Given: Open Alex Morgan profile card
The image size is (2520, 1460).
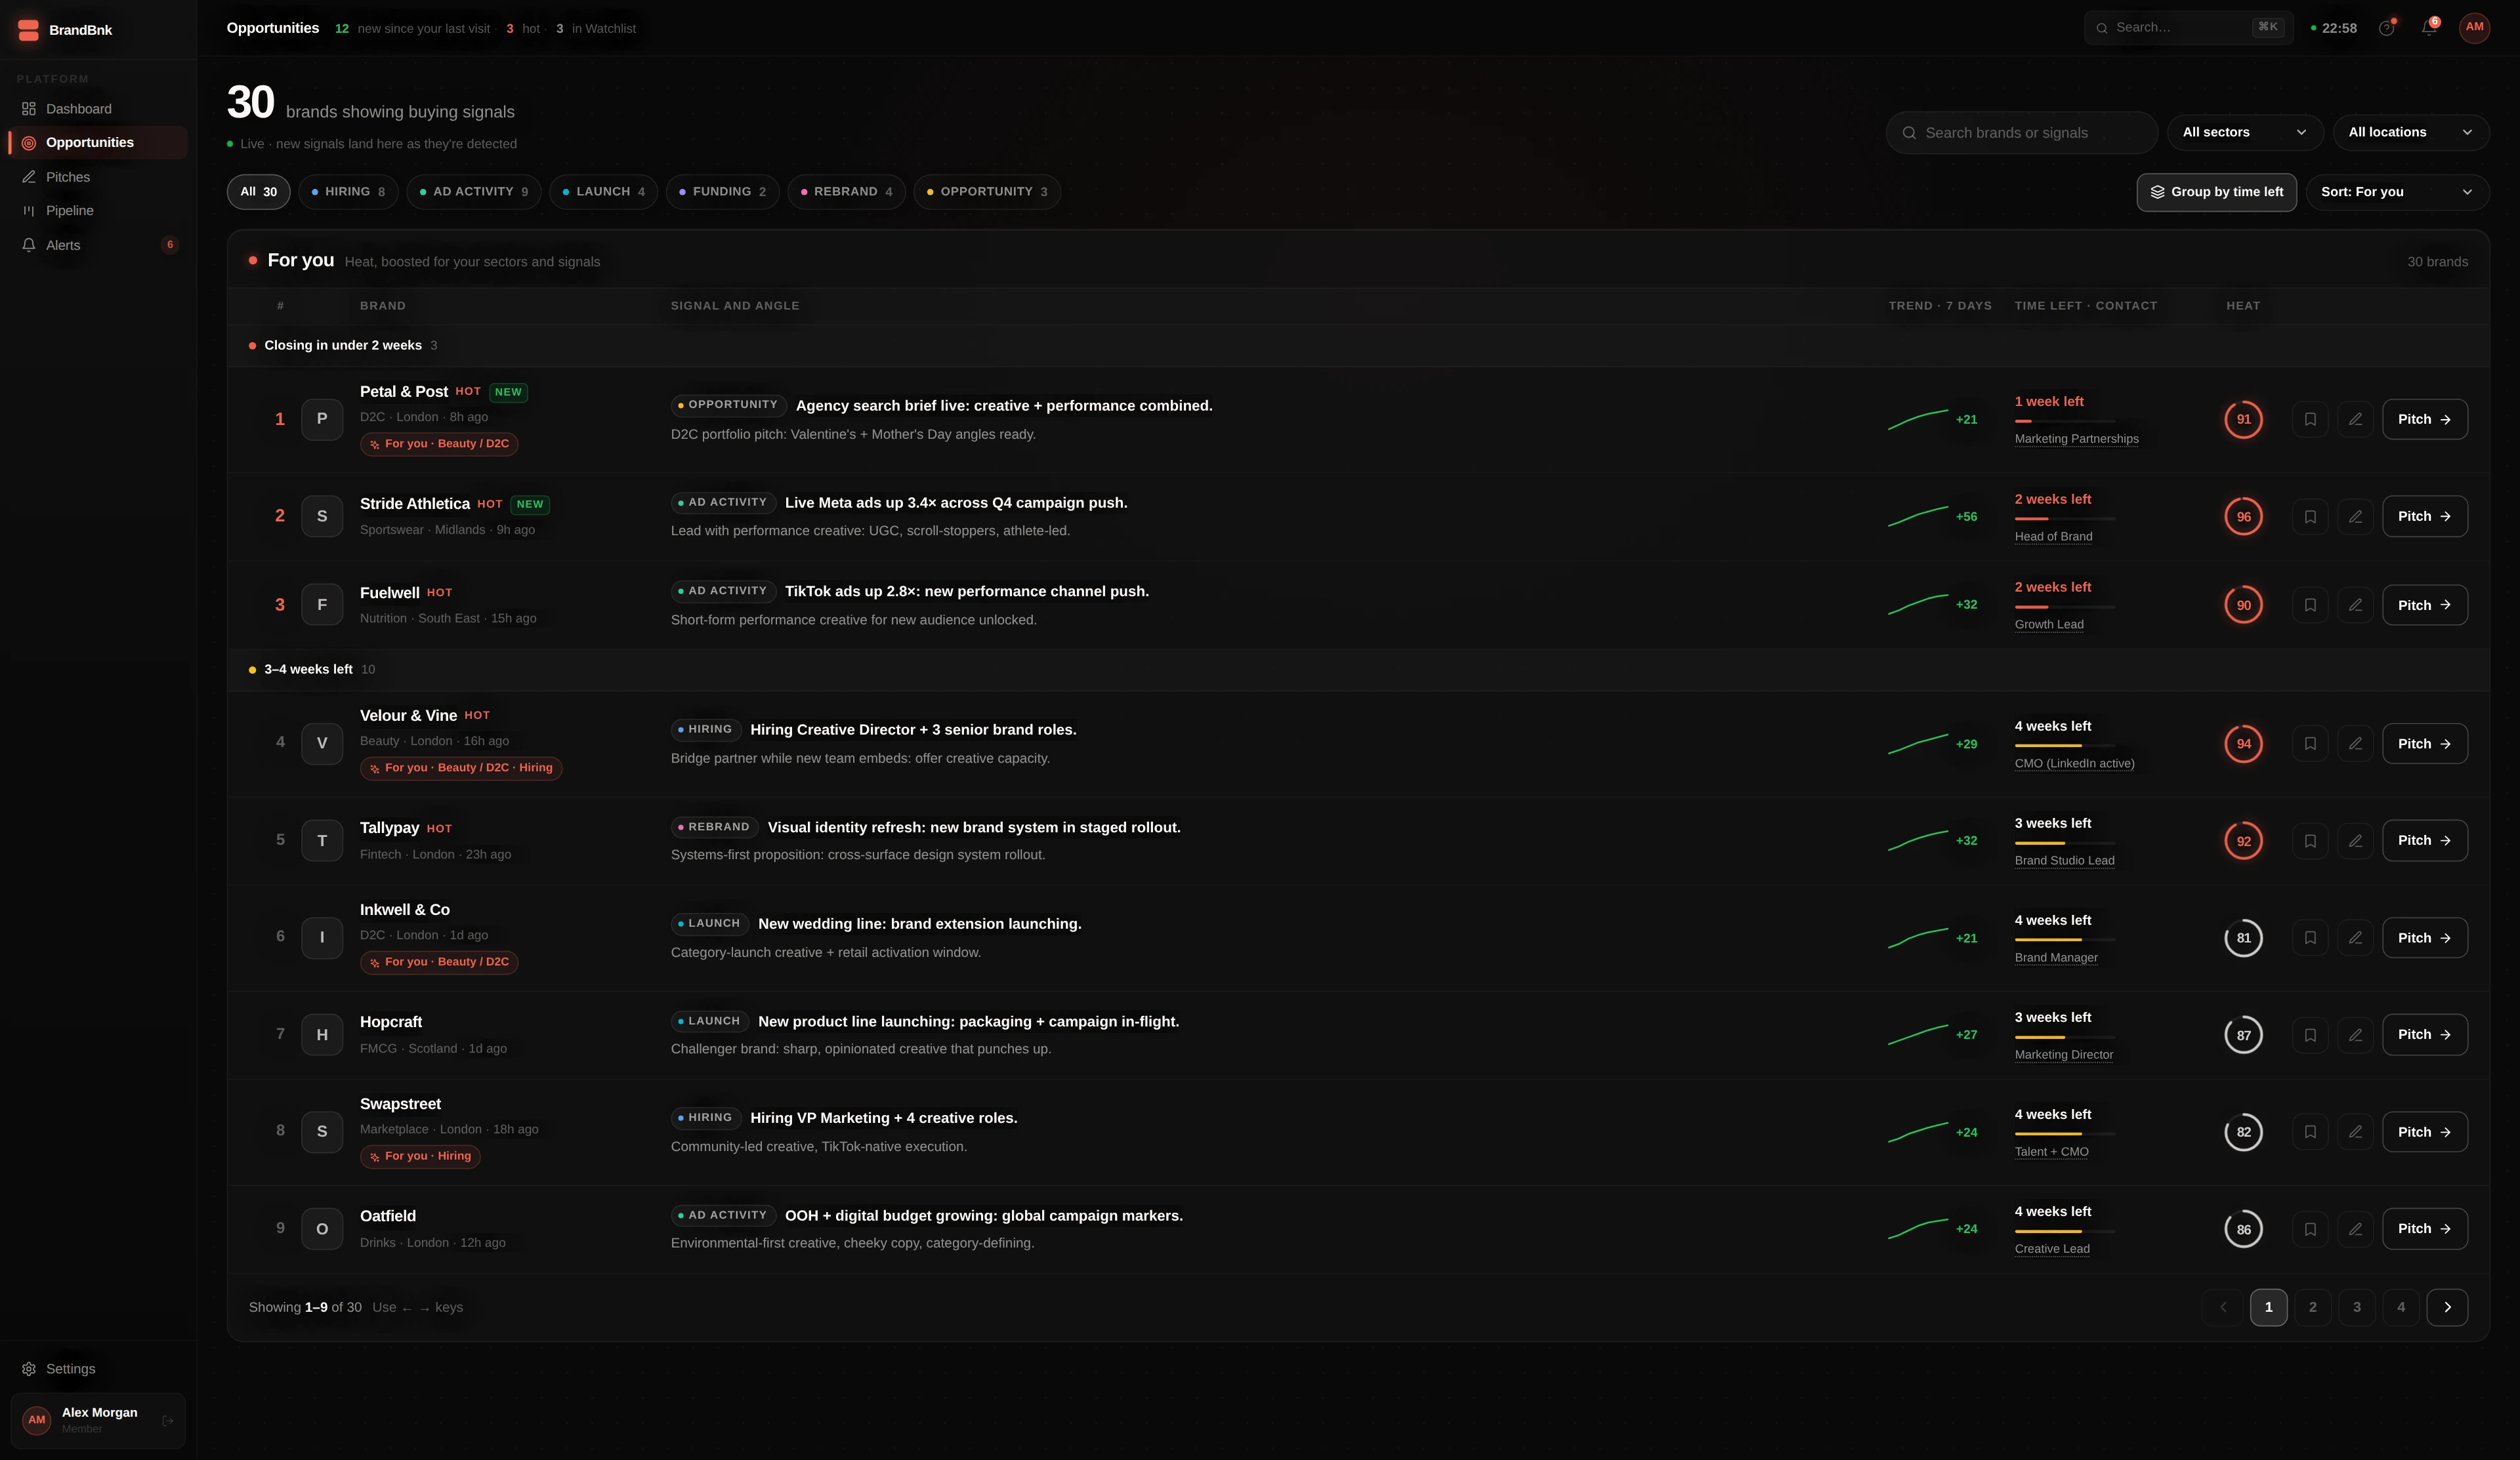Looking at the screenshot, I should 98,1420.
